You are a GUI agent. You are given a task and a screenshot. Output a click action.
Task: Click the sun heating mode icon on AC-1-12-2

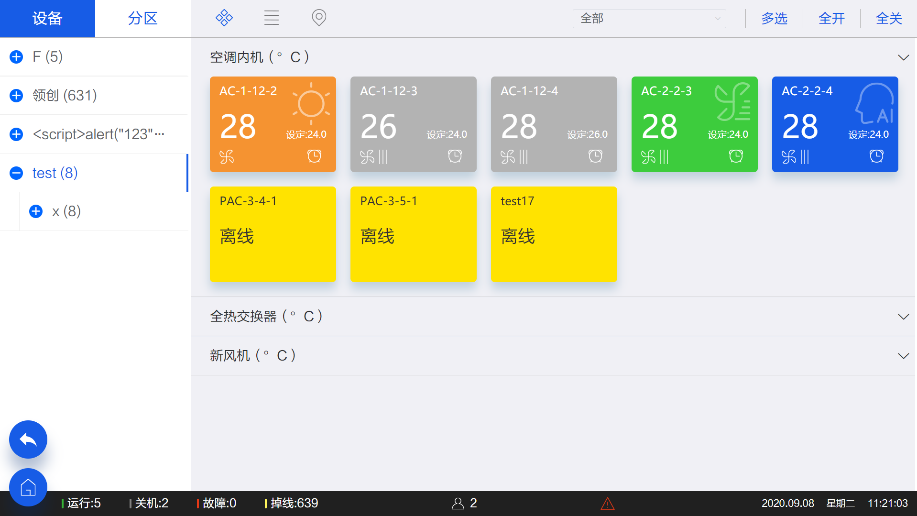pos(311,103)
